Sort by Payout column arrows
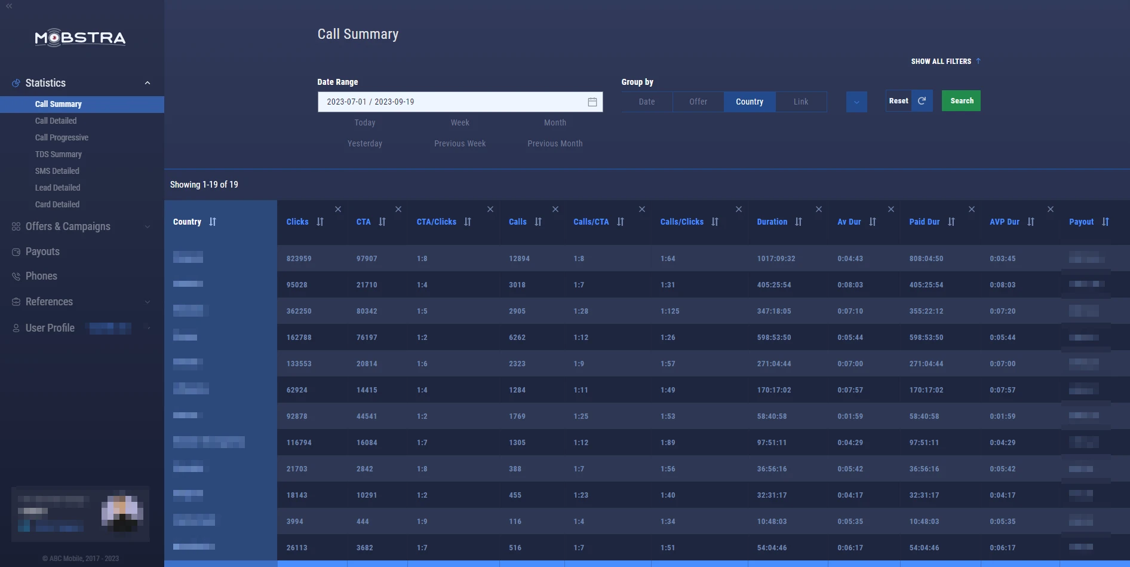Screen dimensions: 1130x567 click(1106, 222)
